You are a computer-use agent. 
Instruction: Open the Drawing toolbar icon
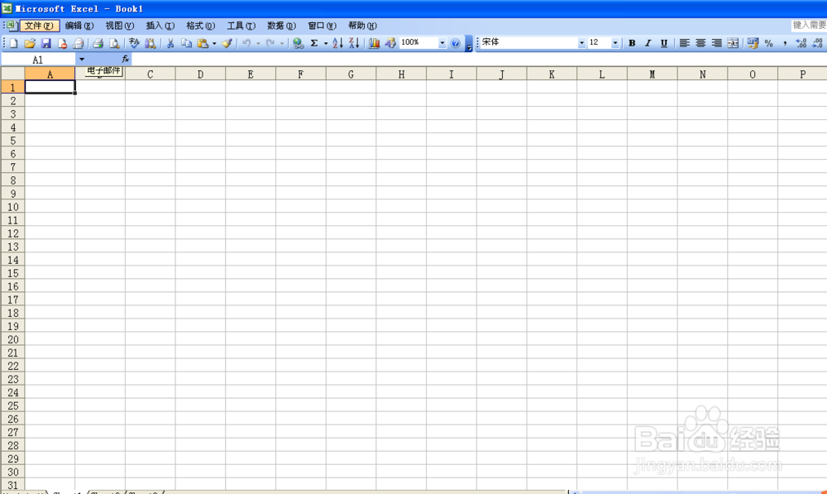[x=390, y=43]
